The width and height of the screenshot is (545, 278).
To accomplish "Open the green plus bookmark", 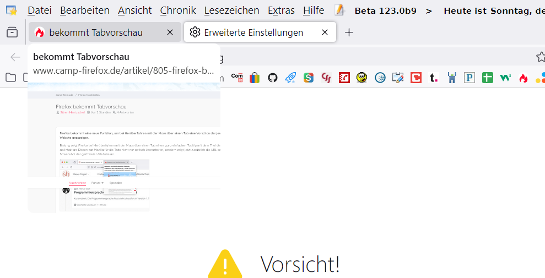I will [488, 78].
